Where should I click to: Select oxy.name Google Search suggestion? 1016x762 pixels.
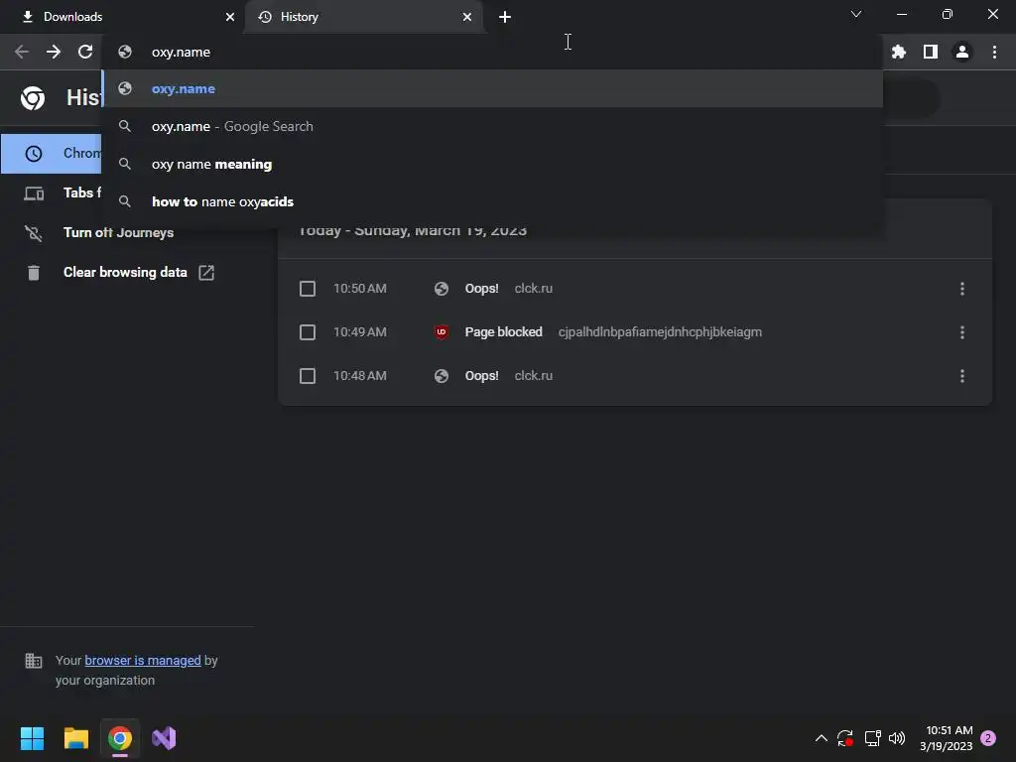492,126
